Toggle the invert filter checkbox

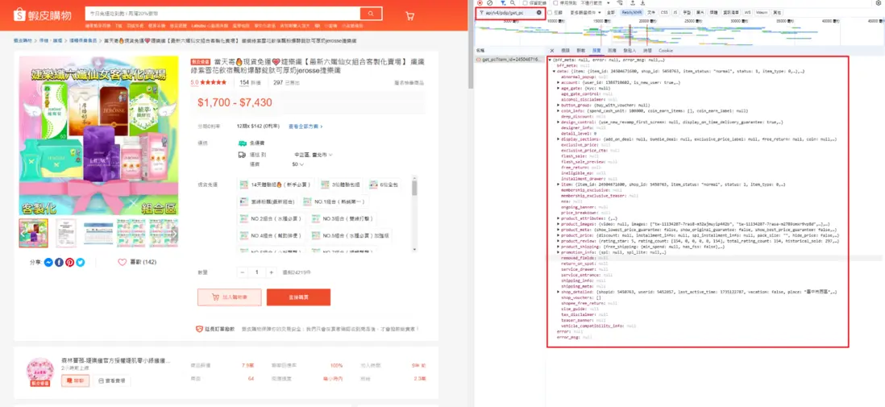click(551, 12)
